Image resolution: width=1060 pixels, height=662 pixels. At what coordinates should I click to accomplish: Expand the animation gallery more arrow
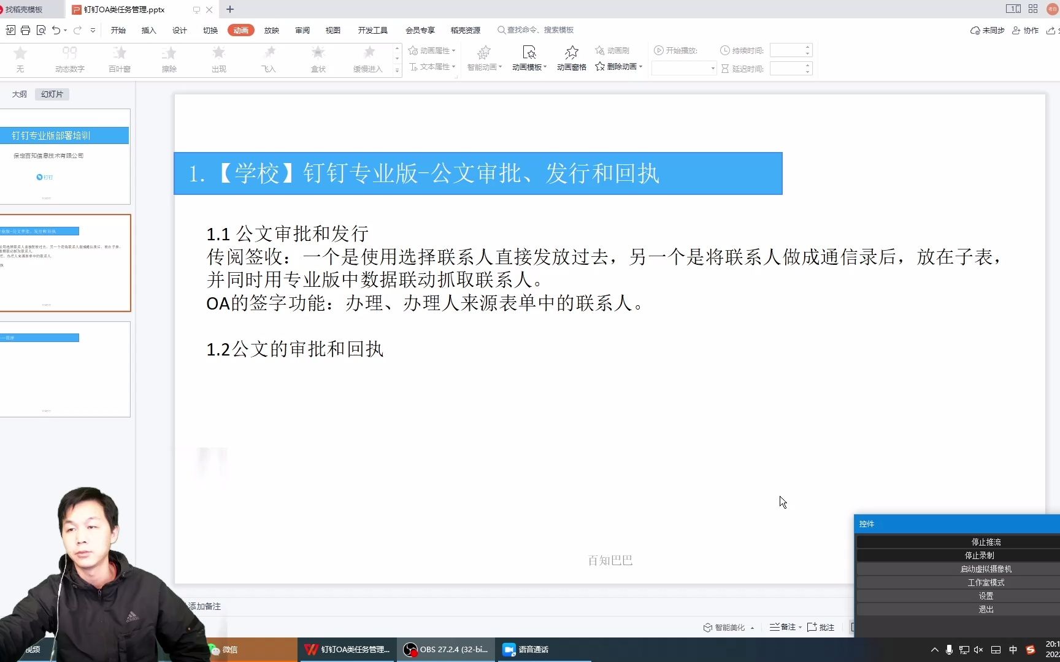397,70
